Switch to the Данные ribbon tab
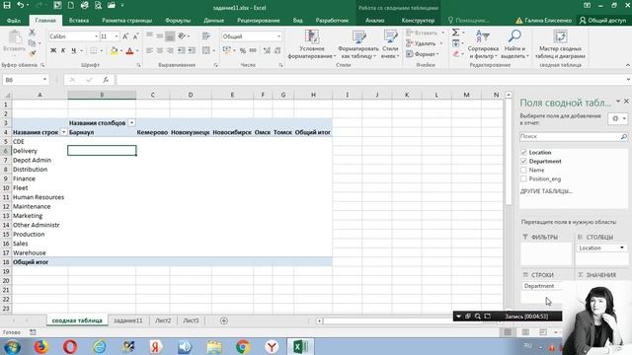 213,20
